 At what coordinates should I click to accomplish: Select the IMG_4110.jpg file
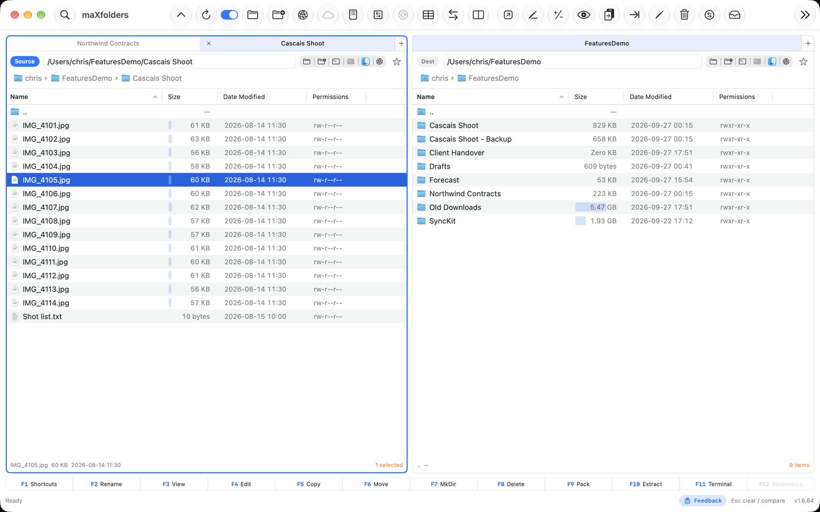click(x=207, y=248)
